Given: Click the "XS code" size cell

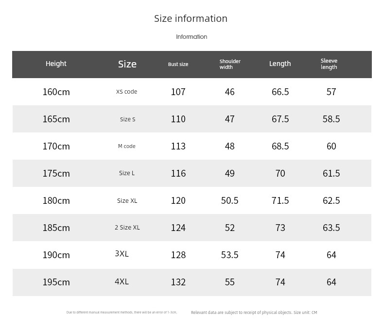Looking at the screenshot, I should pos(126,92).
